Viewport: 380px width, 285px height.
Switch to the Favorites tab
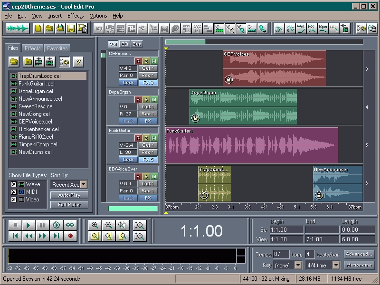pyautogui.click(x=57, y=48)
